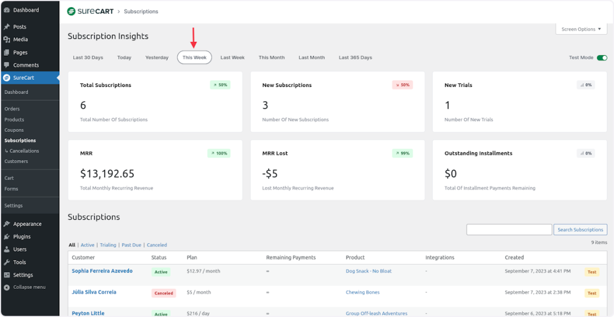Toggle the Test Mode switch
Image resolution: width=614 pixels, height=317 pixels.
coord(602,58)
